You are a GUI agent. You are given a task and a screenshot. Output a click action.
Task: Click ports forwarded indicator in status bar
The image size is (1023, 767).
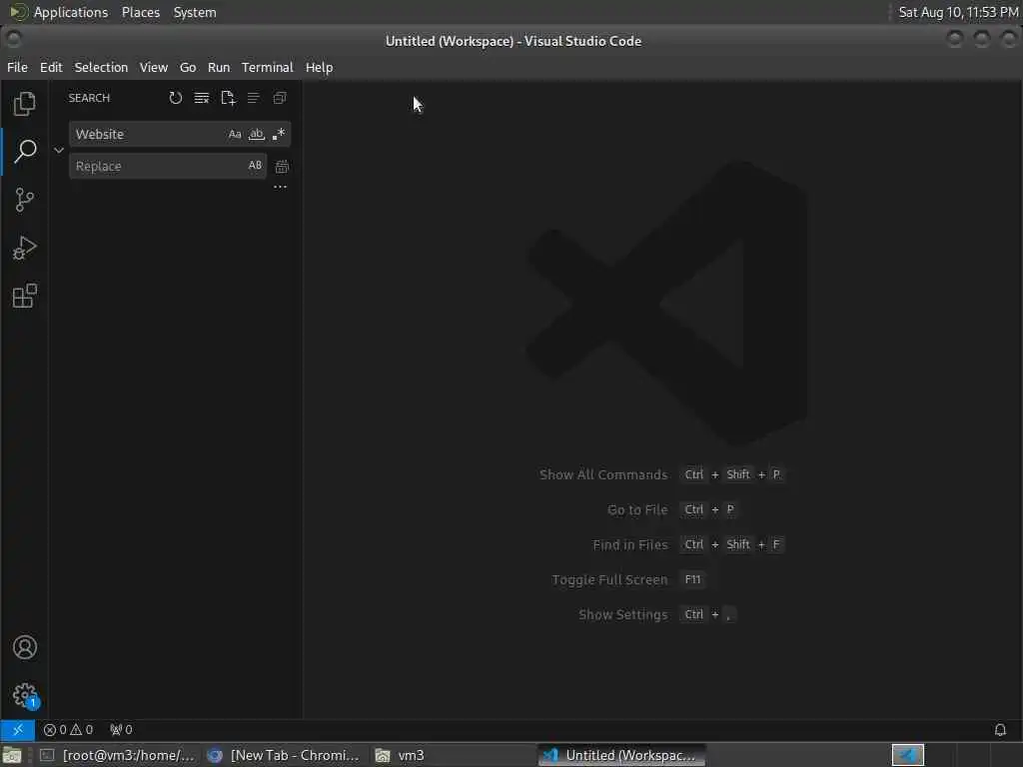121,730
